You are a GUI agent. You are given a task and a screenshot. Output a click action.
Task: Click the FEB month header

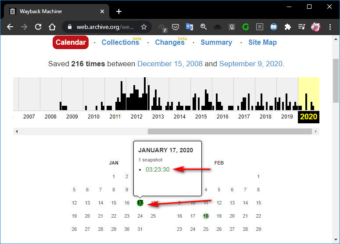(219, 163)
